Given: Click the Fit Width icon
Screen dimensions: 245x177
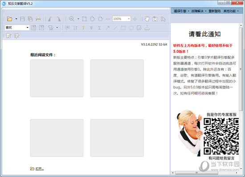Looking at the screenshot, I should pyautogui.click(x=100, y=19).
